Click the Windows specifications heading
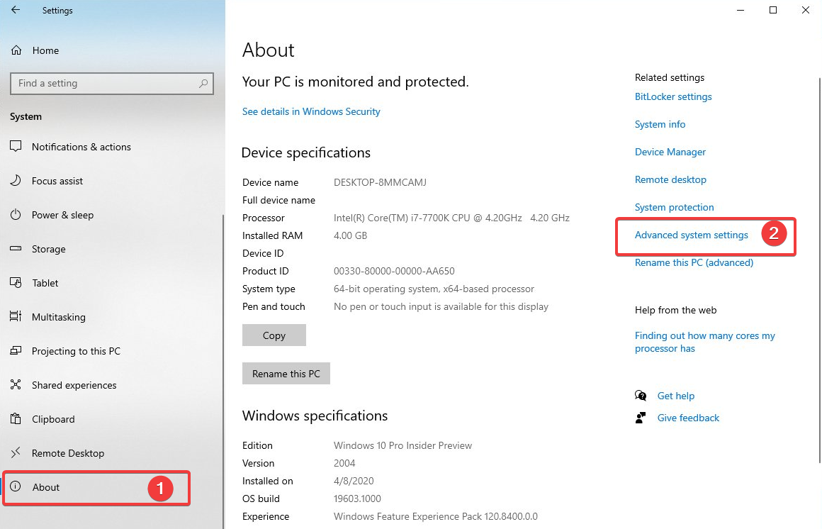 pos(315,416)
